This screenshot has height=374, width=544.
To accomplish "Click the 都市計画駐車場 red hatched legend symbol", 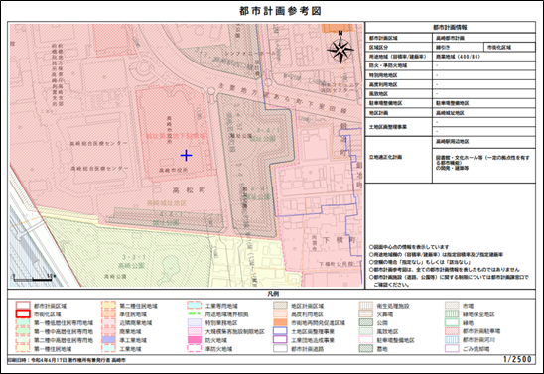I will pyautogui.click(x=452, y=331).
